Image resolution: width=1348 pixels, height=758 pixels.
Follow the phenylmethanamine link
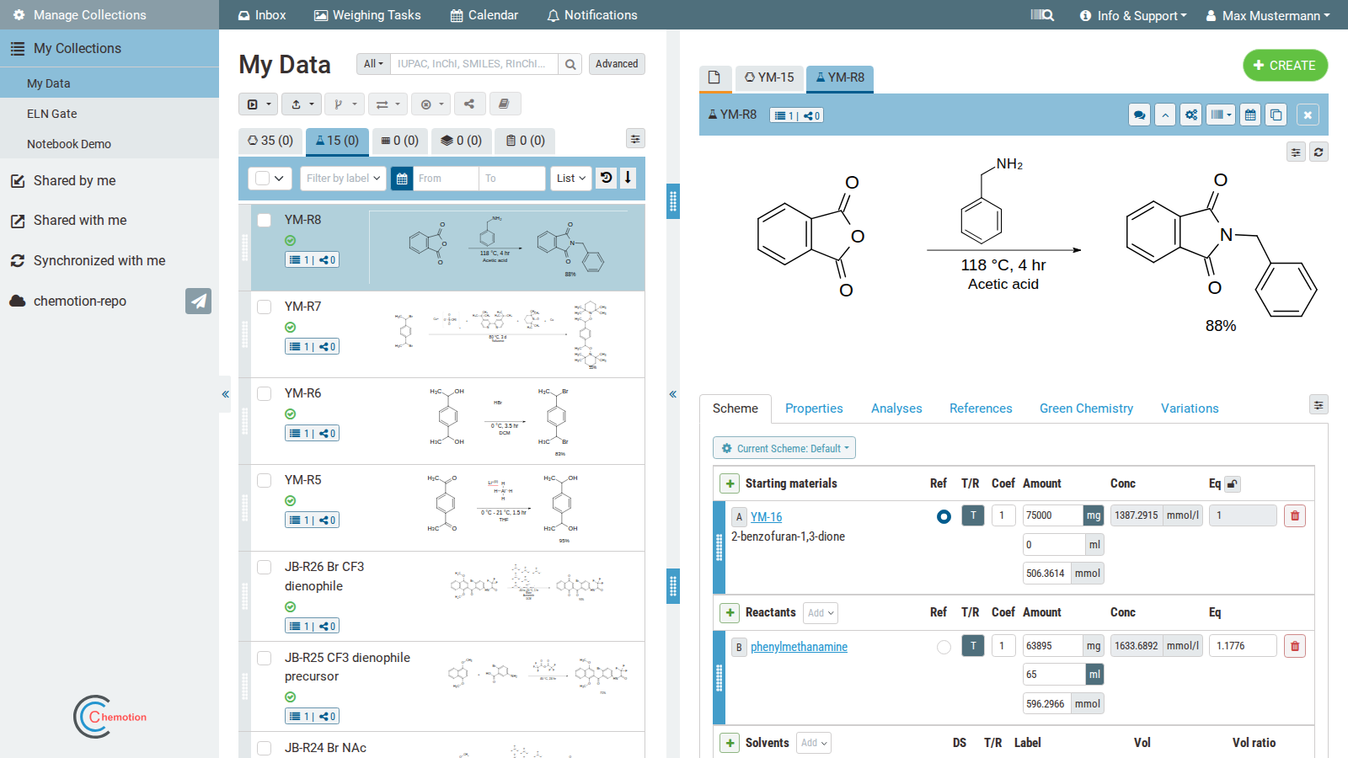point(799,647)
